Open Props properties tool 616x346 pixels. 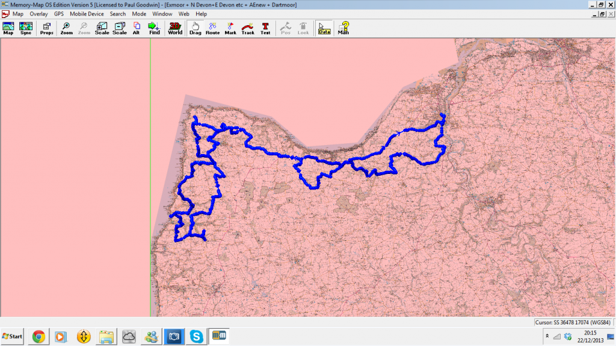tap(47, 28)
